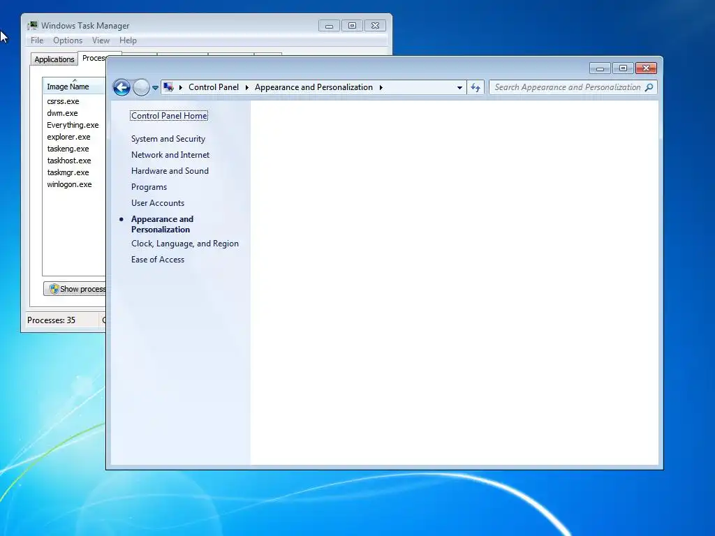The width and height of the screenshot is (715, 536).
Task: Click the Task Manager title bar icon
Action: (x=32, y=26)
